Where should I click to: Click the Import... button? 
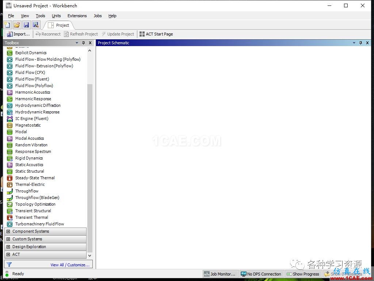[18, 34]
